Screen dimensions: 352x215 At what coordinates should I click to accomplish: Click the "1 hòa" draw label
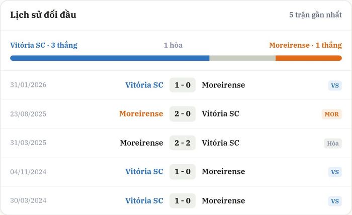173,45
